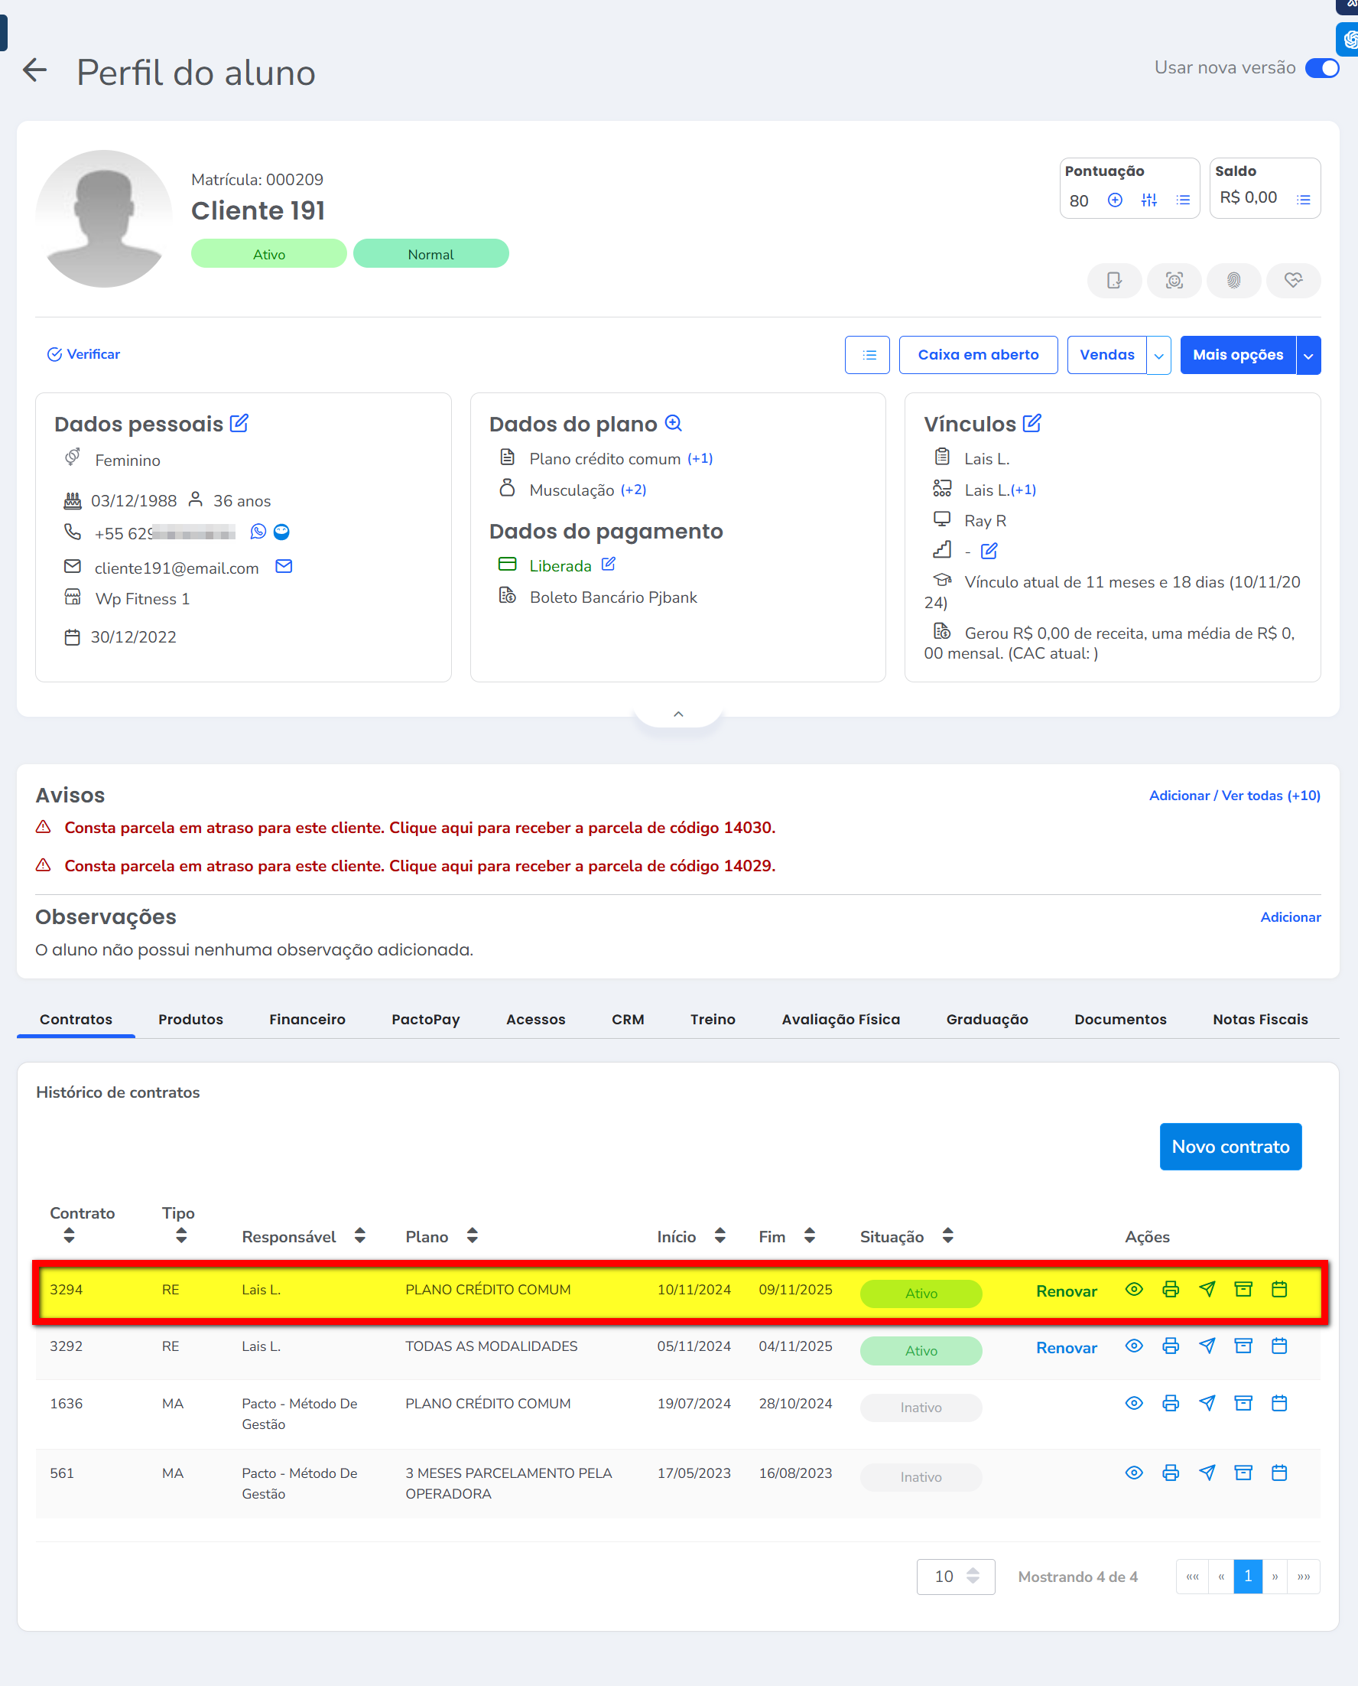Open the fingerprint biometrics icon

(1233, 280)
